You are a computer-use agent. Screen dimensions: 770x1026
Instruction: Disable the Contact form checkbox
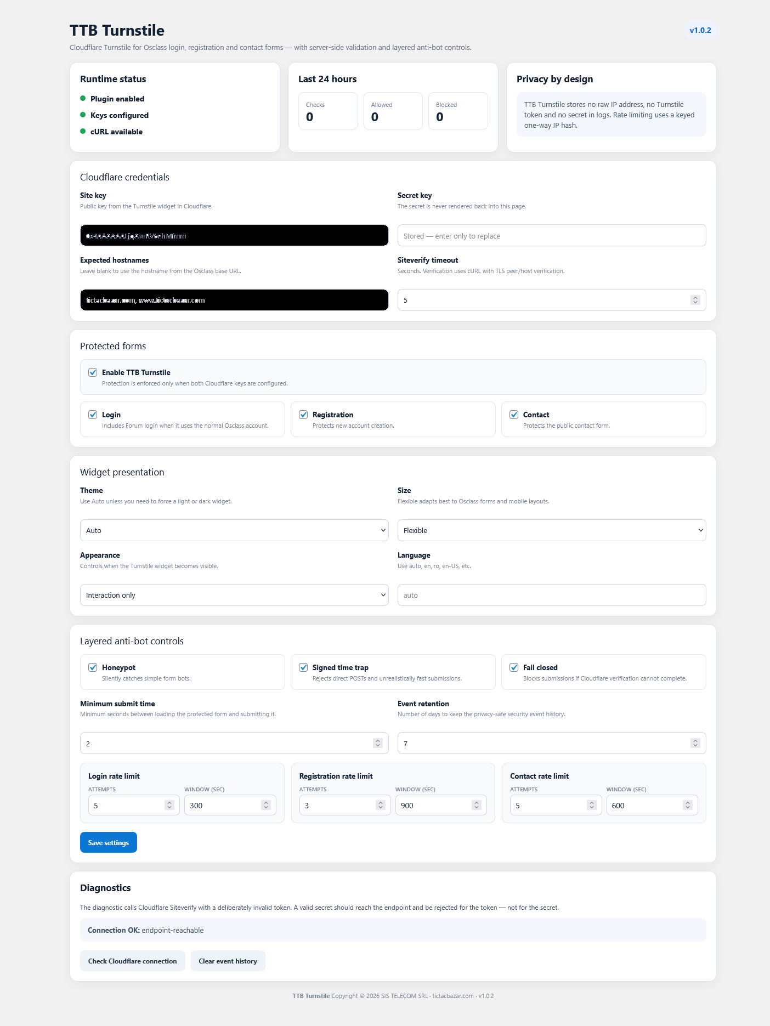click(x=514, y=415)
